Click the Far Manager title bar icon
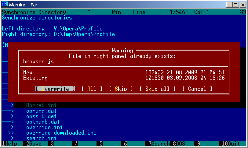 coord(5,5)
